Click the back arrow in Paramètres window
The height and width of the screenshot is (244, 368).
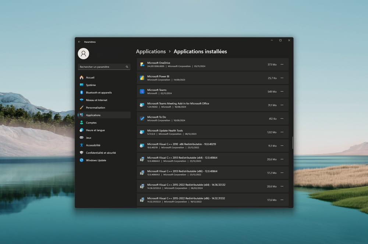tap(79, 42)
